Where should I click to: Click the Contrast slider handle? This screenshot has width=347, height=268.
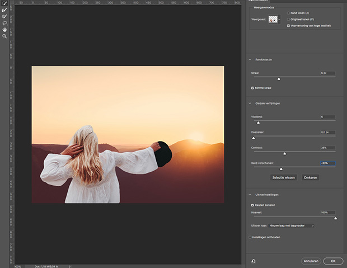pyautogui.click(x=284, y=154)
